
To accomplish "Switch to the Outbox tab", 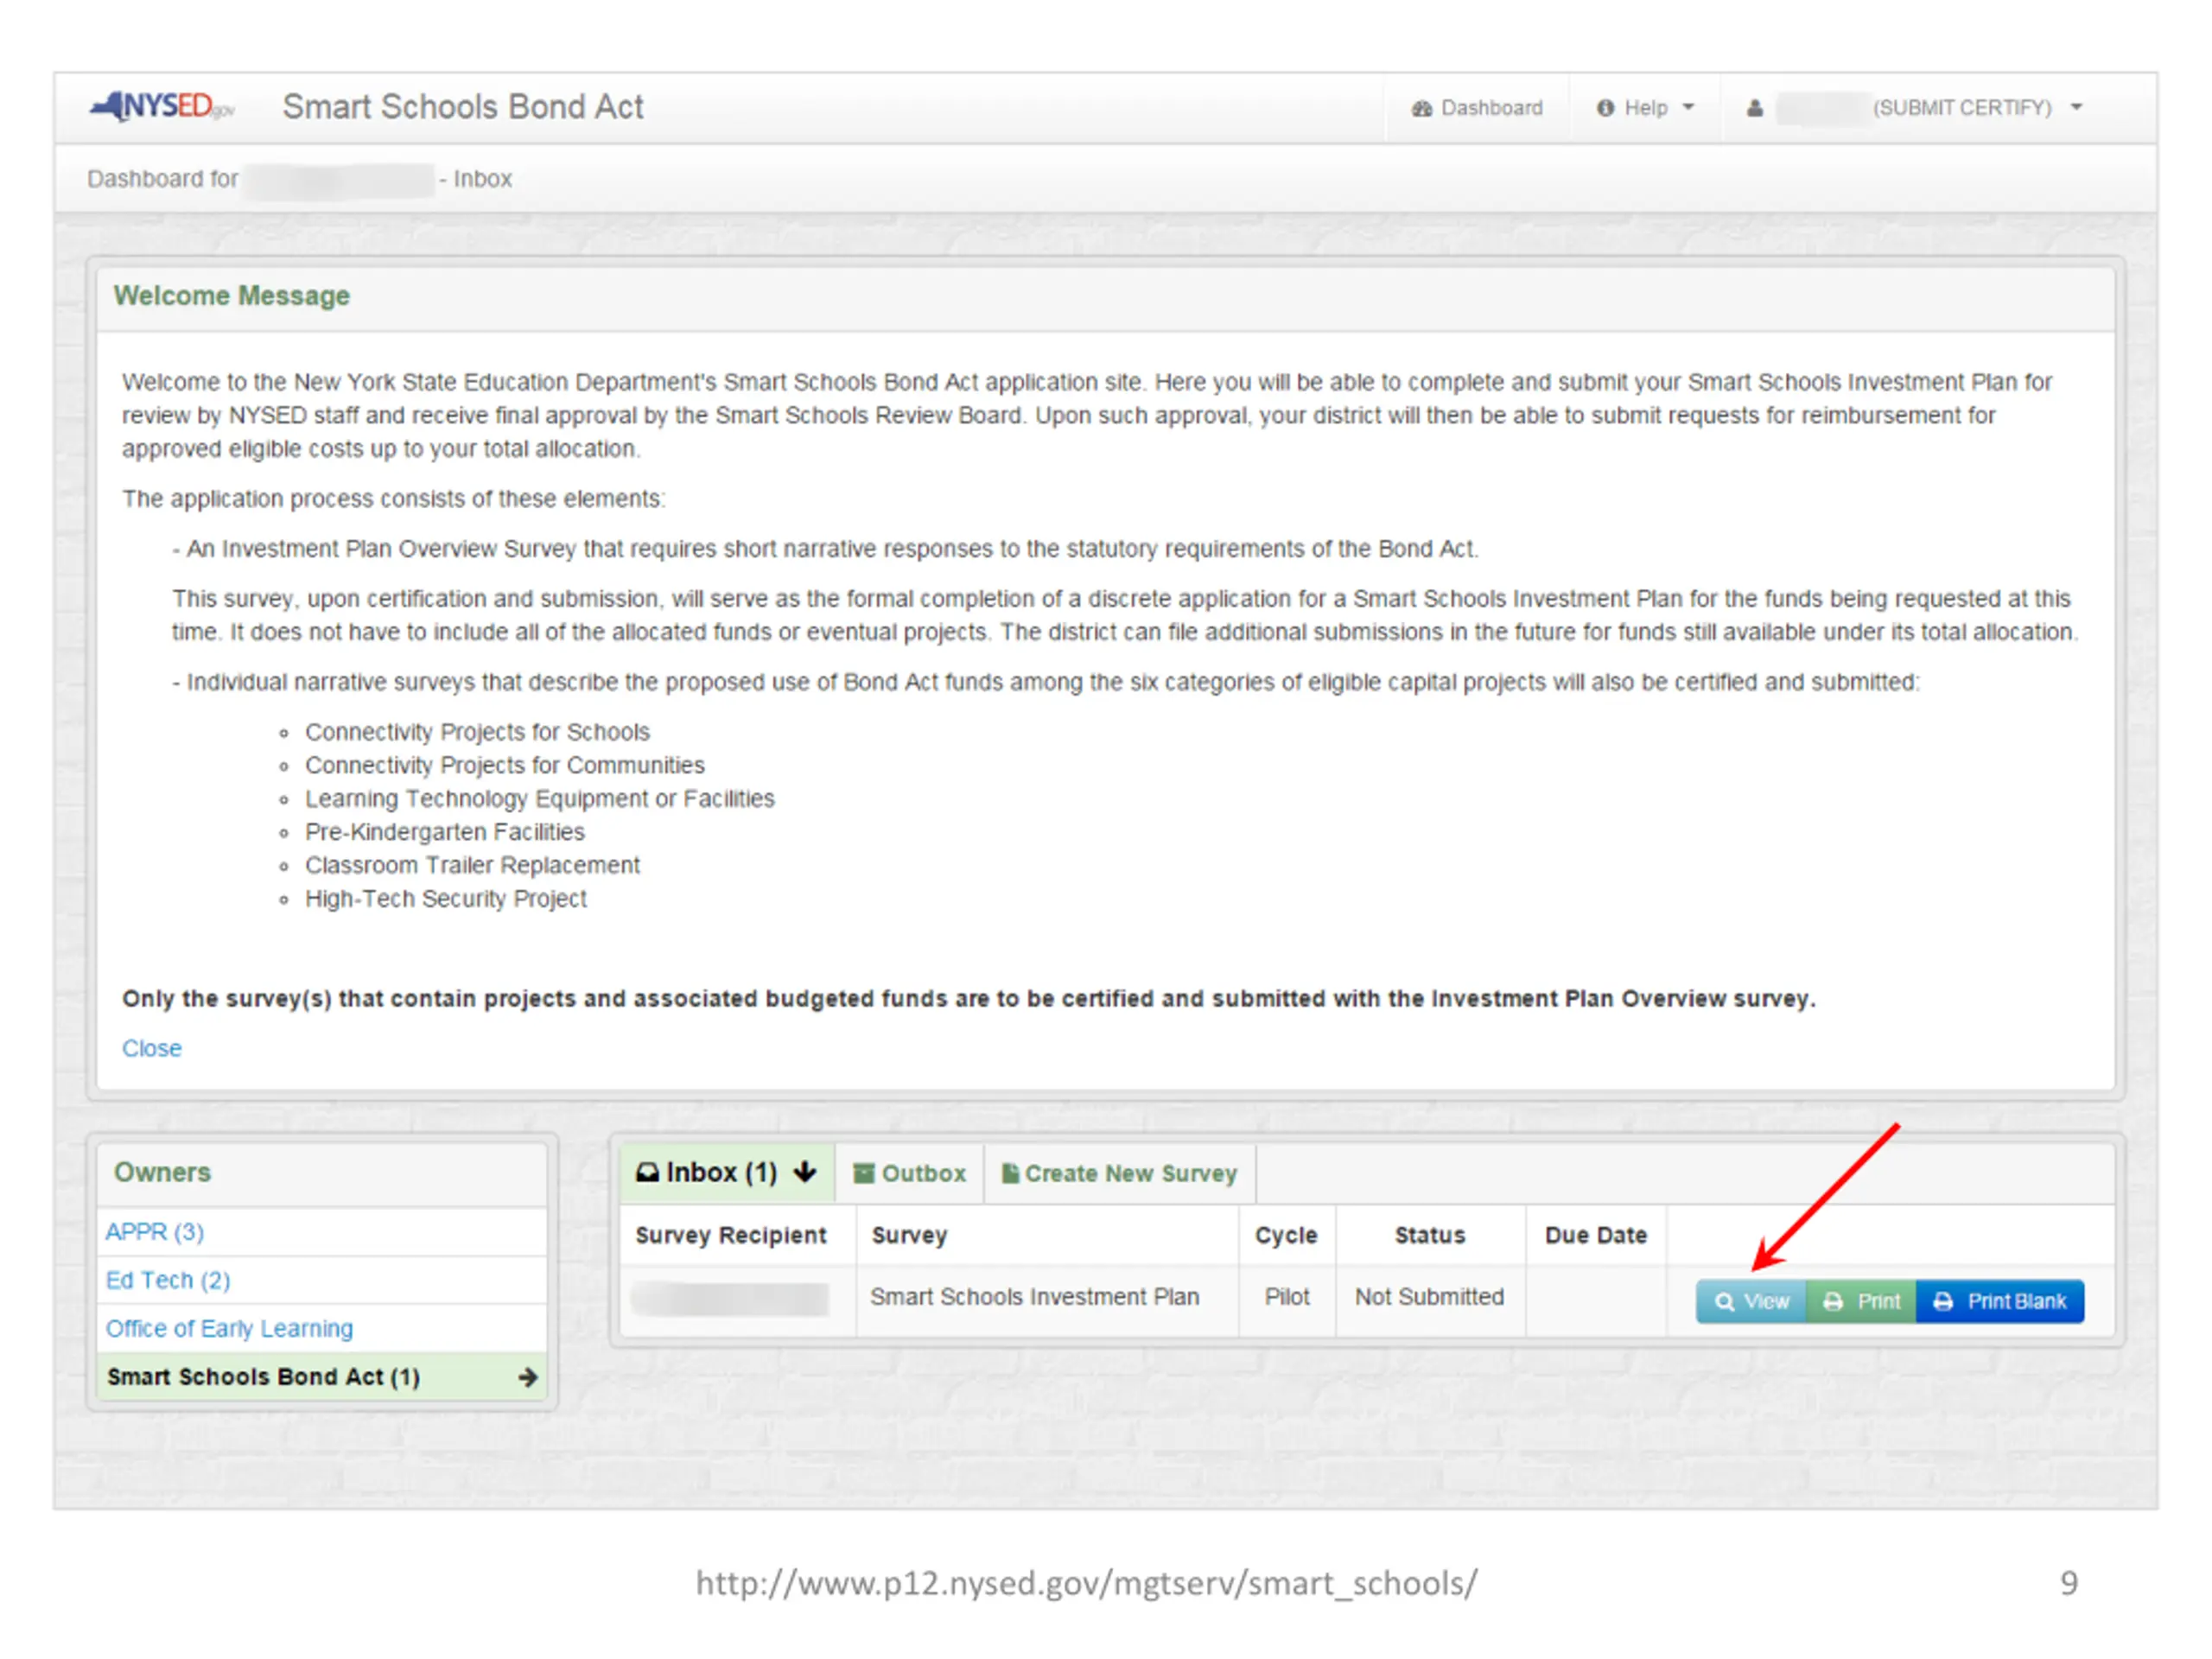I will (x=909, y=1173).
